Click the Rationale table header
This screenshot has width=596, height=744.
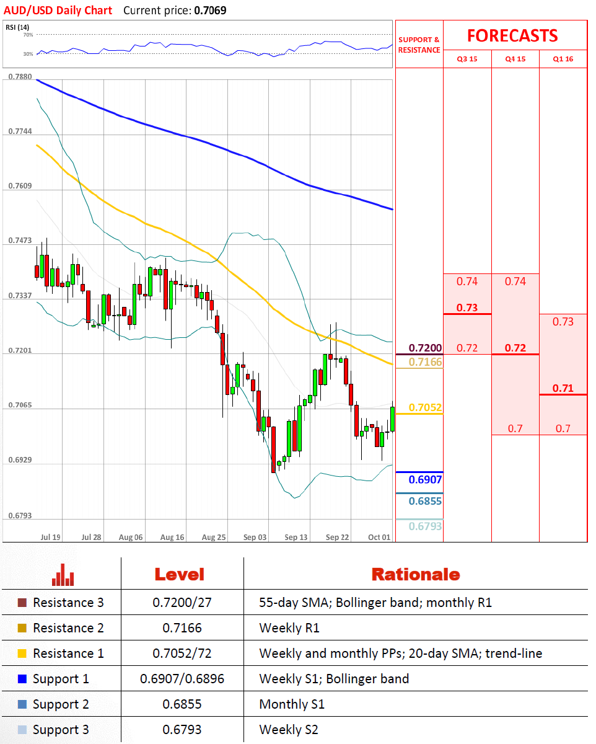(415, 574)
